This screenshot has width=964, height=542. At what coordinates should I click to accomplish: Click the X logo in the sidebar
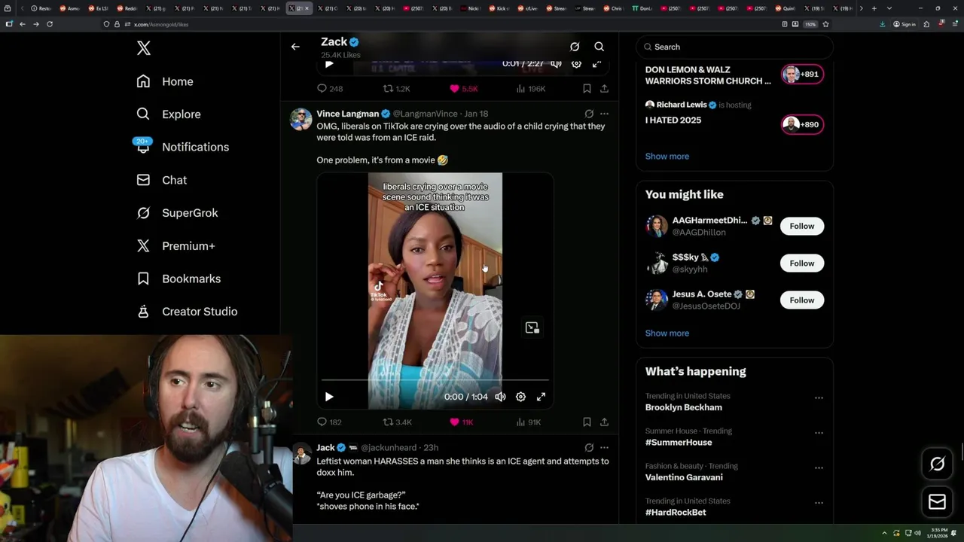coord(144,48)
